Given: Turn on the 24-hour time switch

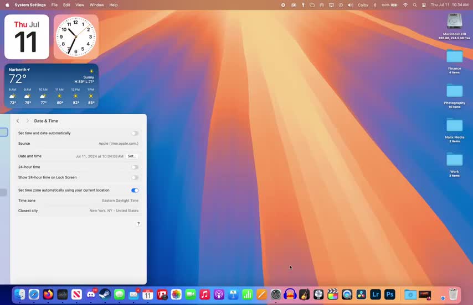Looking at the screenshot, I should (x=135, y=167).
